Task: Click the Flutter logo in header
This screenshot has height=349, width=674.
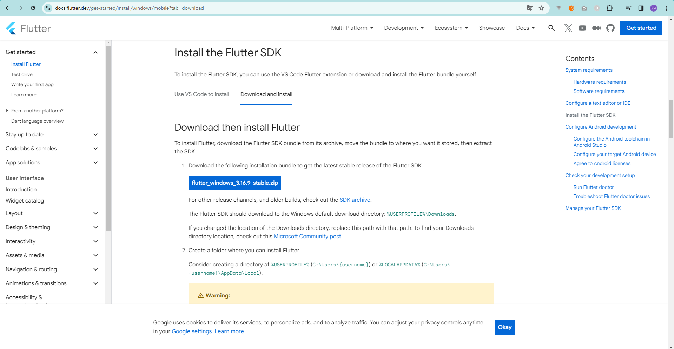Action: click(x=28, y=28)
